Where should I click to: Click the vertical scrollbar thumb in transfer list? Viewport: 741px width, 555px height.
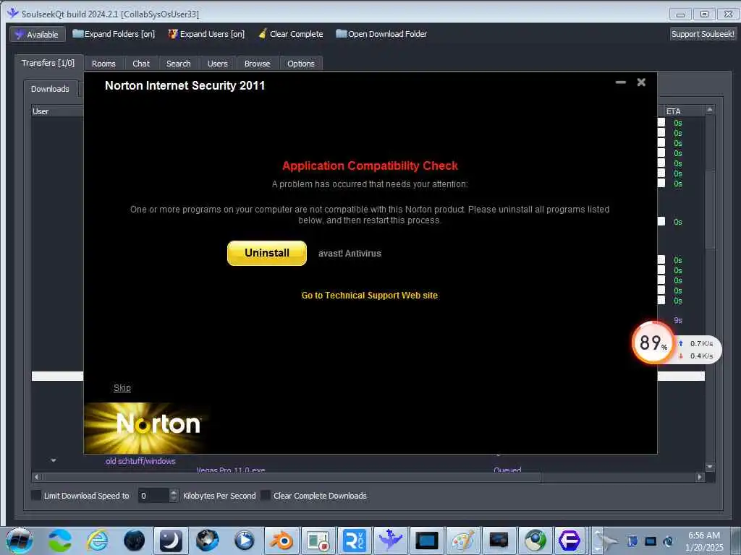(710, 210)
